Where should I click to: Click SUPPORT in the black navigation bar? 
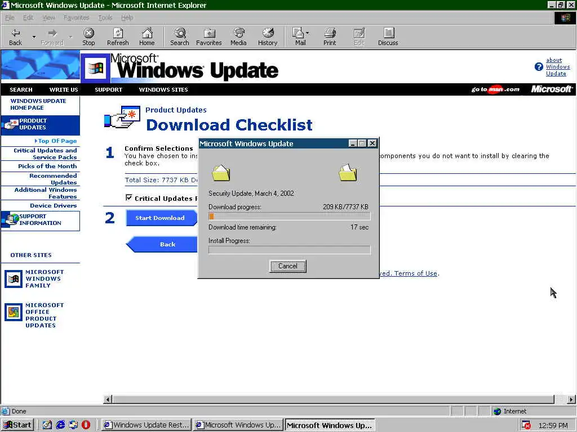click(x=109, y=89)
